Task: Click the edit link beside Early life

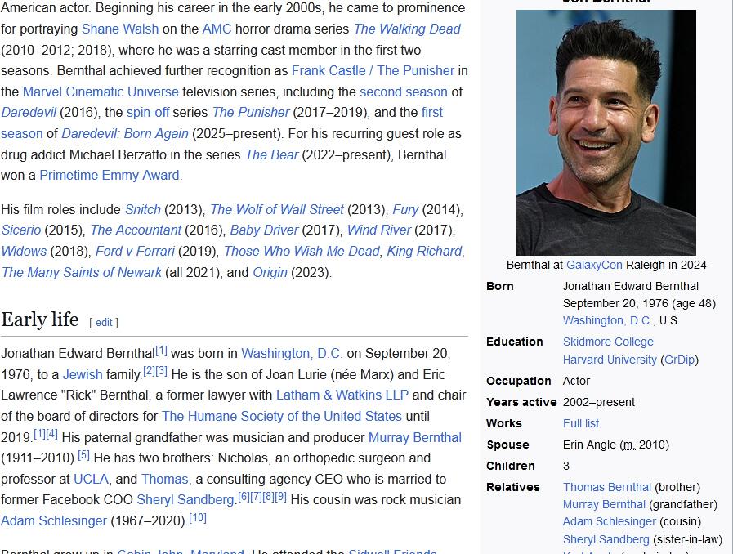Action: click(x=104, y=322)
